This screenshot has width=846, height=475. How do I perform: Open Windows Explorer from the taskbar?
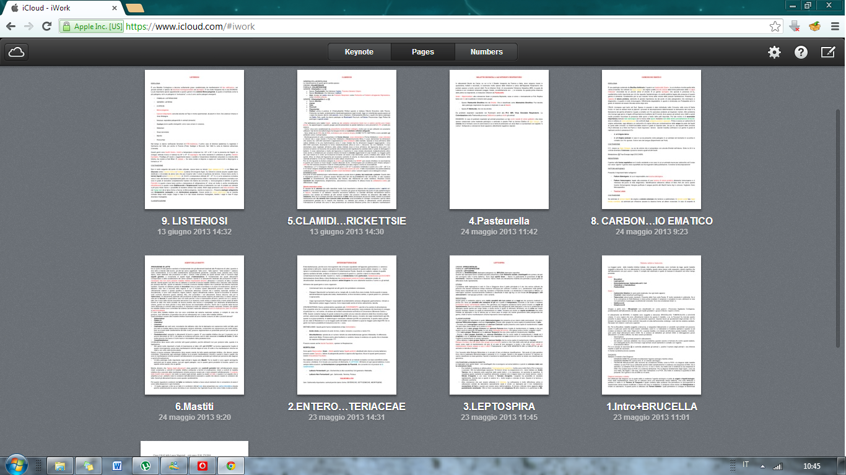[60, 466]
